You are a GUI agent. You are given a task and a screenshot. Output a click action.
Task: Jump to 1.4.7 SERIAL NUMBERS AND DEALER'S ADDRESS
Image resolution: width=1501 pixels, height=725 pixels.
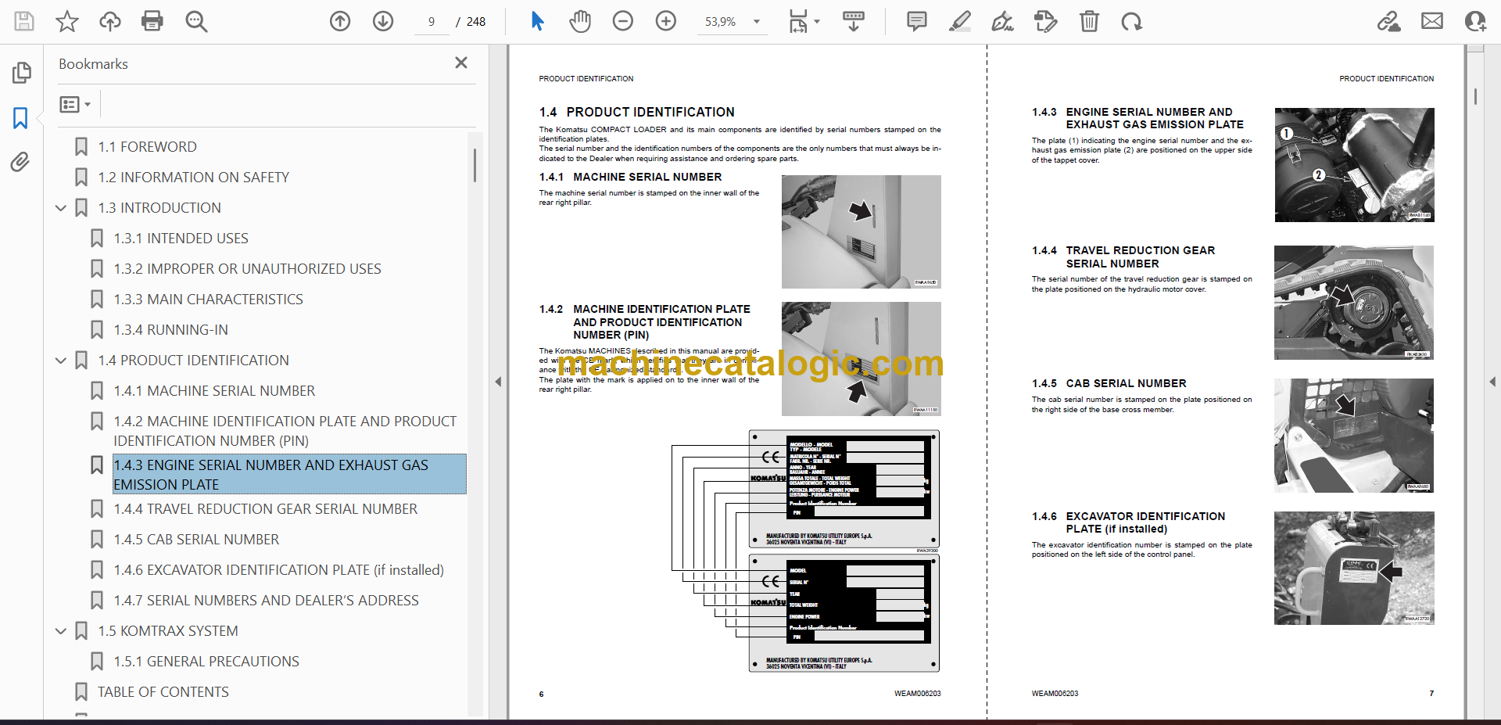pyautogui.click(x=266, y=601)
